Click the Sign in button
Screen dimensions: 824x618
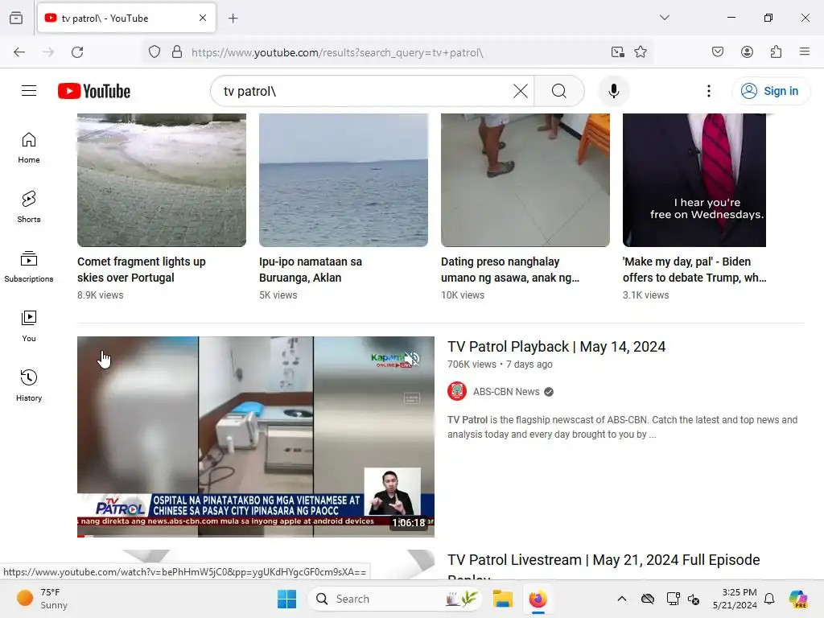click(x=771, y=91)
